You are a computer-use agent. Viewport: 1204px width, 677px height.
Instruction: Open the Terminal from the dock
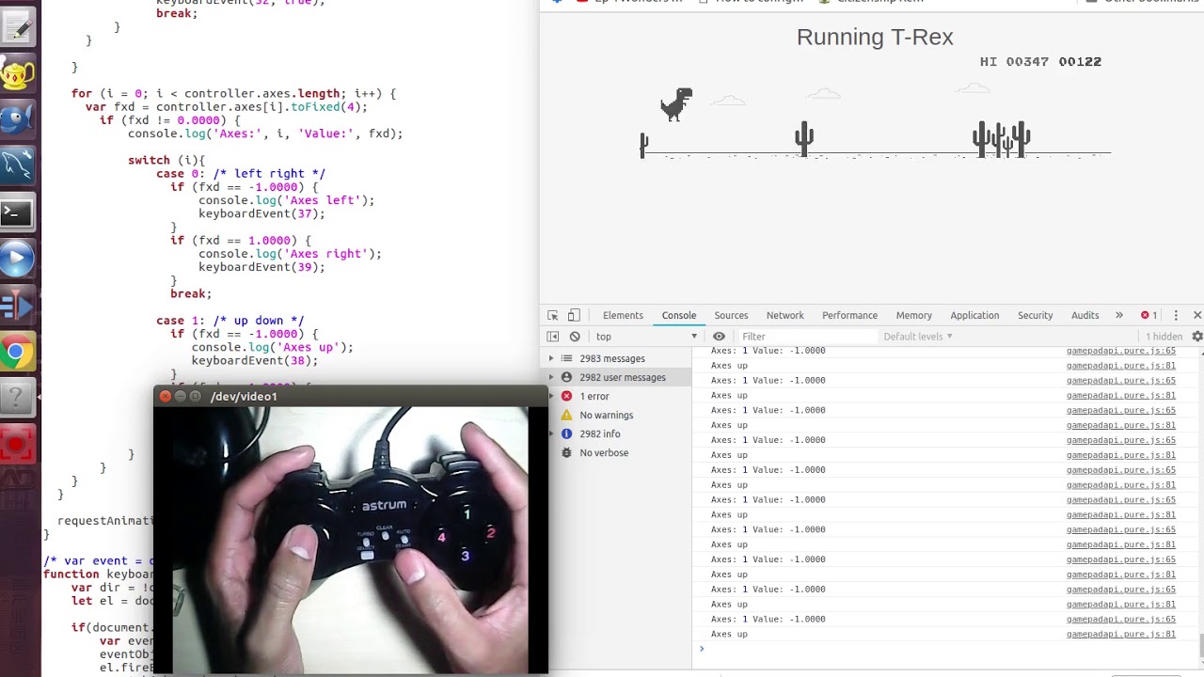17,213
